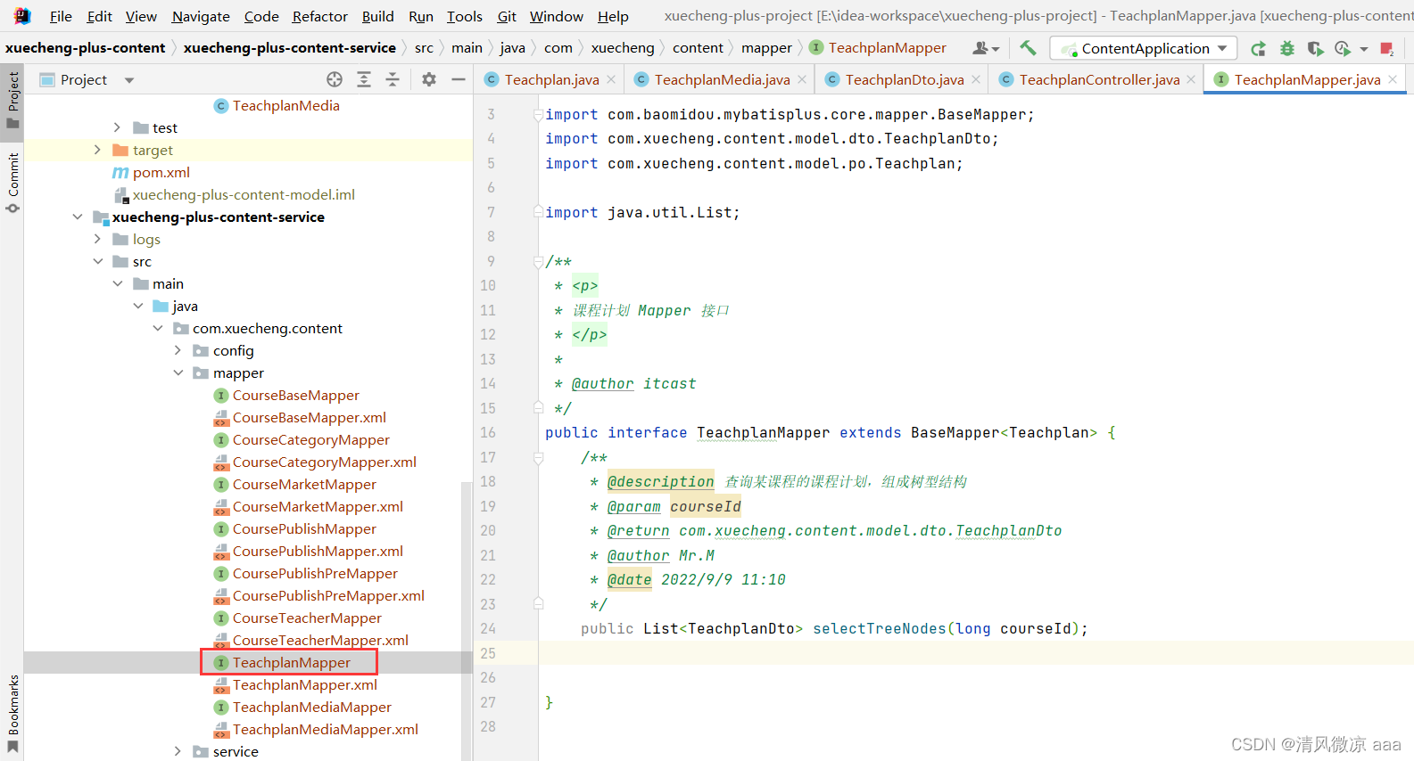Collapse the src folder
Screen dimensions: 1414x761
click(97, 261)
